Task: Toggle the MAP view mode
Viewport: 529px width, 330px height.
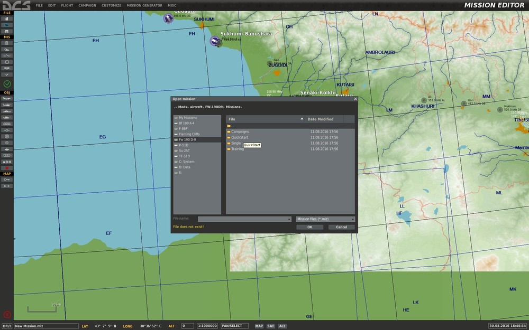Action: (259, 326)
